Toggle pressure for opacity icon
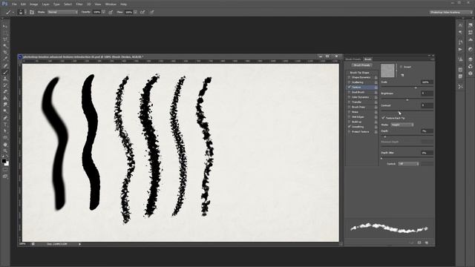This screenshot has width=475, height=267. click(111, 12)
